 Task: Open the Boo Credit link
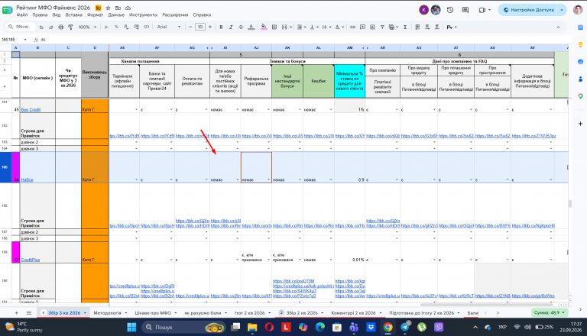(x=31, y=110)
